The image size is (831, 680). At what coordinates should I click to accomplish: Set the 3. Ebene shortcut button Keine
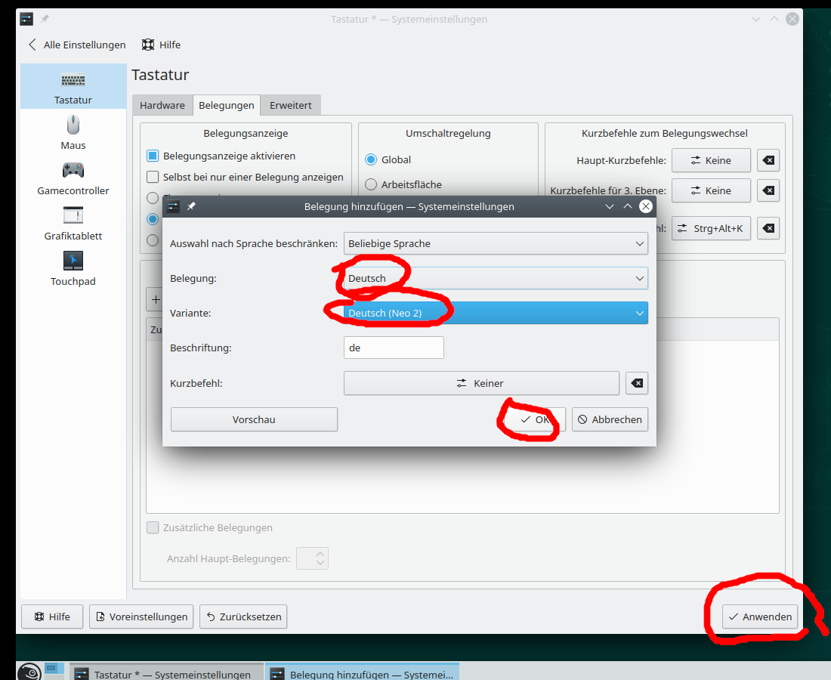click(711, 191)
